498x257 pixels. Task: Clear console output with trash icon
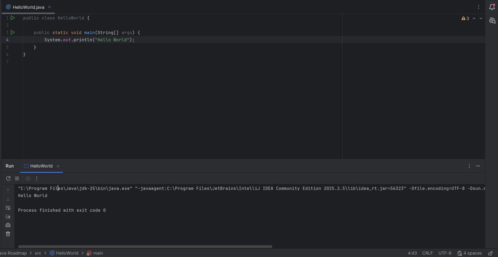[x=7, y=233]
